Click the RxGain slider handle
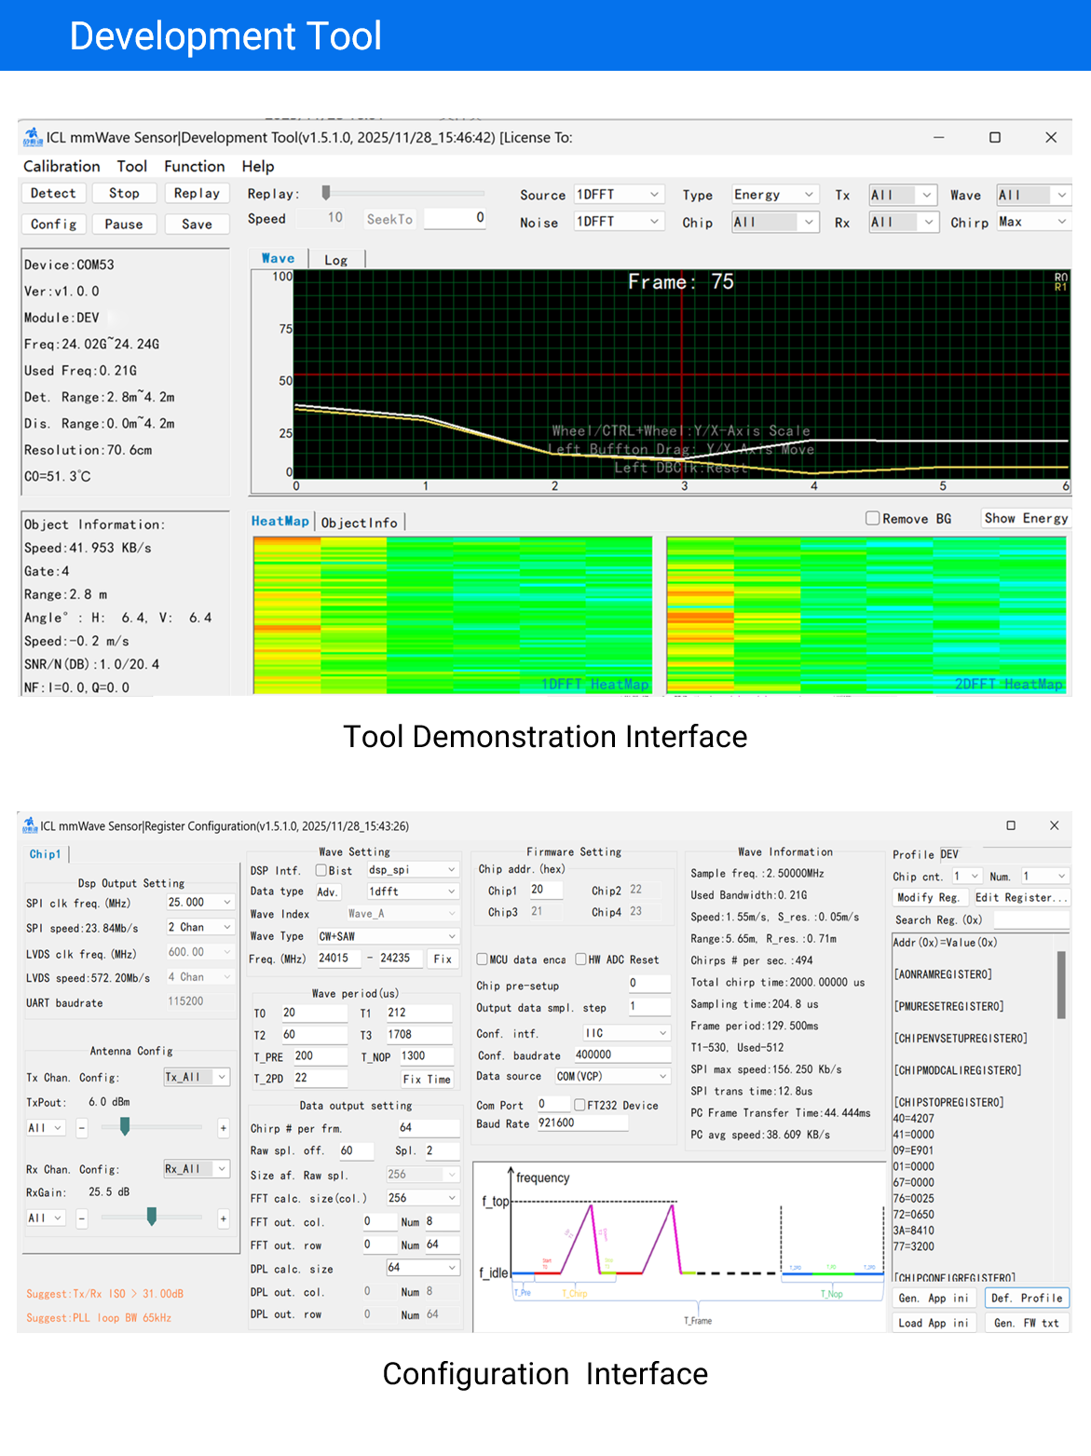Screen dimensions: 1091x1456 click(152, 1217)
